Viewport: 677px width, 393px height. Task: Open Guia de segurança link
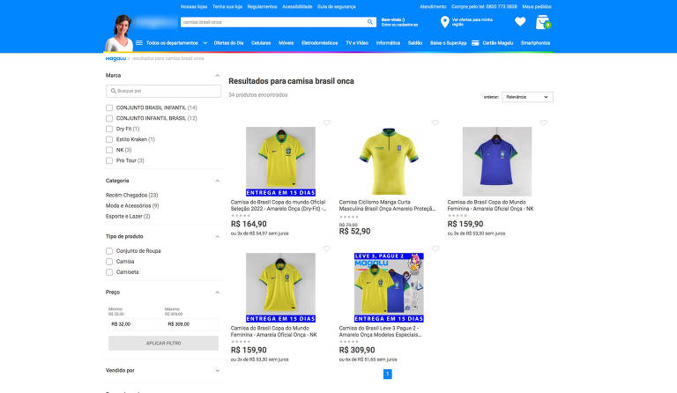pyautogui.click(x=337, y=7)
